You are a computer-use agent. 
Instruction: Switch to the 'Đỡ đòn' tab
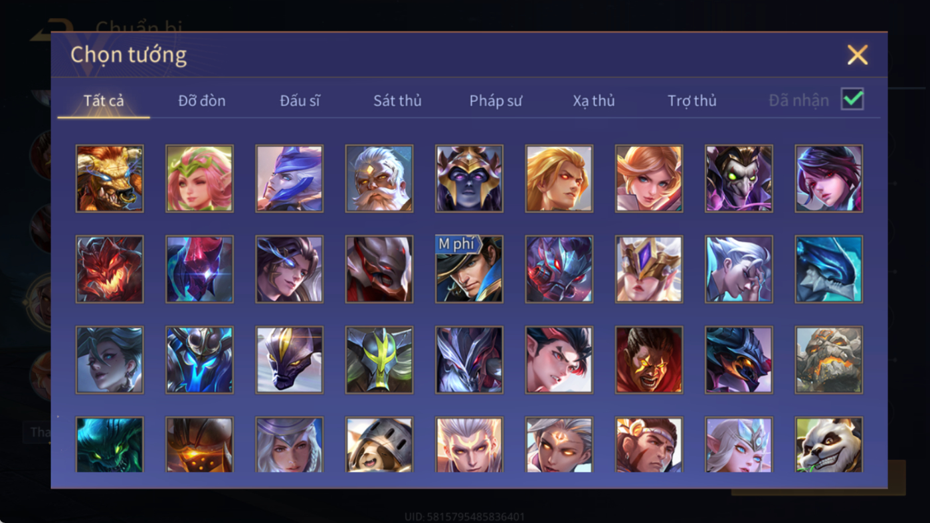202,101
